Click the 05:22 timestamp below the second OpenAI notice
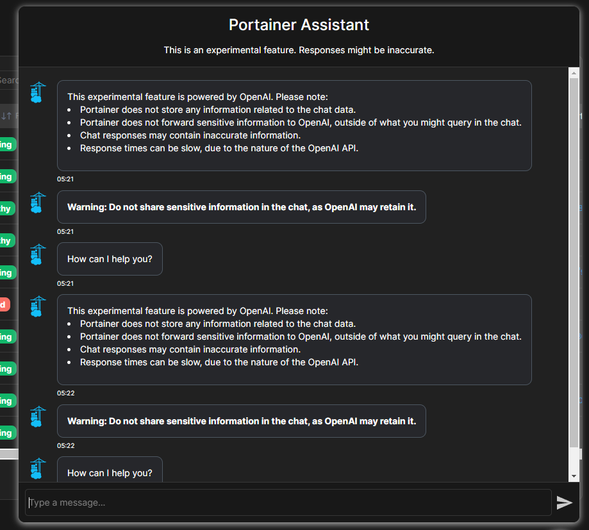 point(66,393)
